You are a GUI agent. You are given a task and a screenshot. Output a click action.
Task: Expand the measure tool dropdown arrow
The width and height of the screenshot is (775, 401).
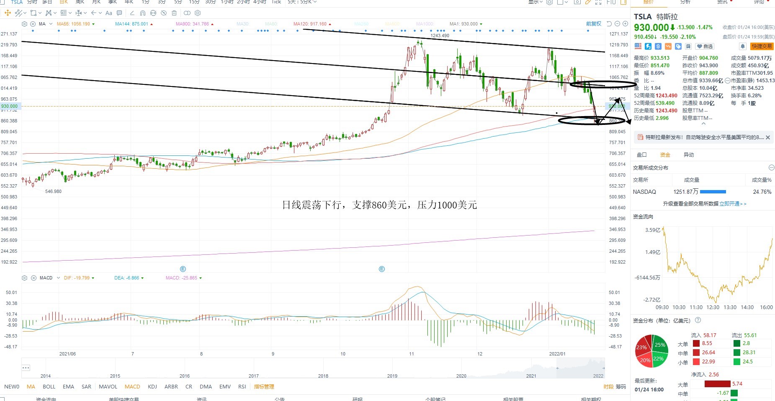(x=85, y=13)
